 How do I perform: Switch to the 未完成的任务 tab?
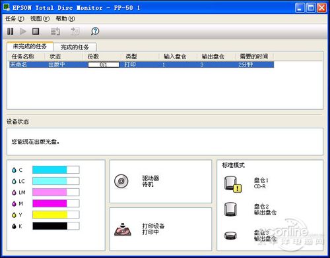click(30, 46)
